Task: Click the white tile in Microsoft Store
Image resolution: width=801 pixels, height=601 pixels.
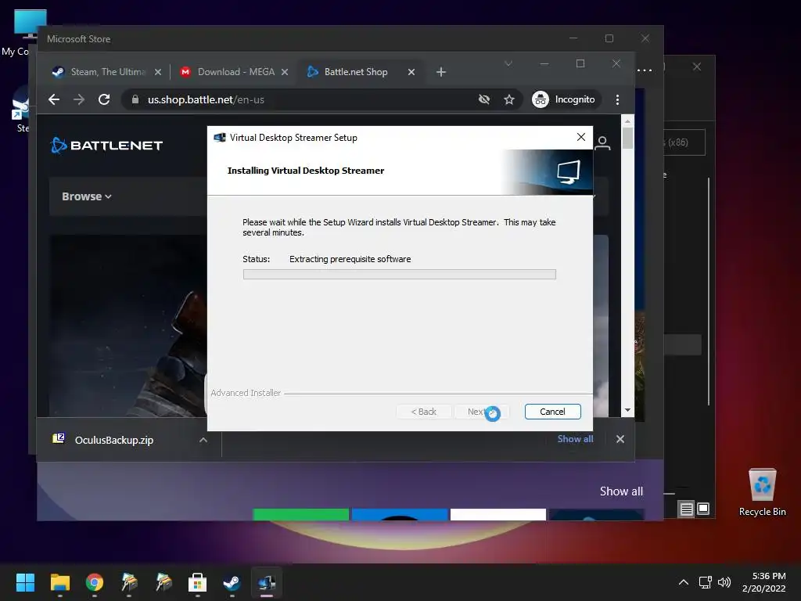Action: coord(498,515)
